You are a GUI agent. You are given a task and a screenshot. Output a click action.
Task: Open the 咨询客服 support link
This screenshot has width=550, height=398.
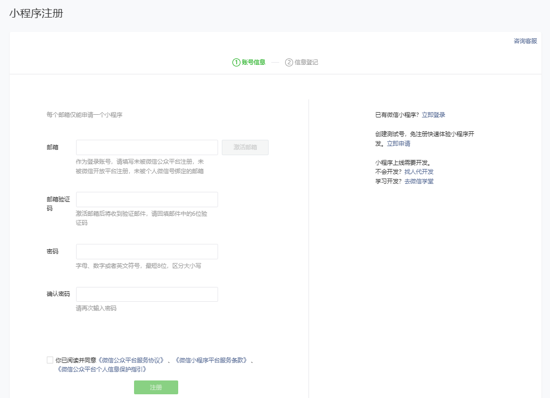(525, 41)
